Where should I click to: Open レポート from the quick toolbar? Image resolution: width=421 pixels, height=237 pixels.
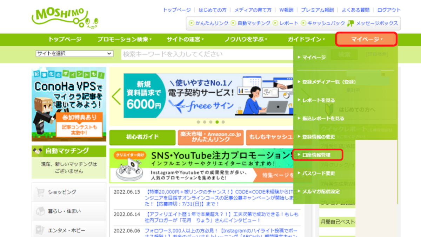[286, 23]
